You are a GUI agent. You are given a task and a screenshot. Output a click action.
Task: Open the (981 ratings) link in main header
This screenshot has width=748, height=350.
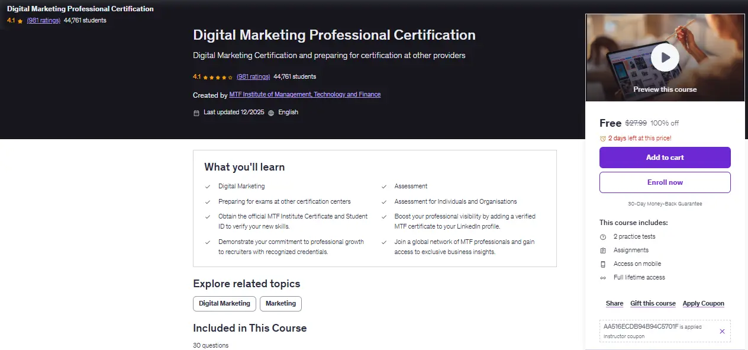pos(253,77)
